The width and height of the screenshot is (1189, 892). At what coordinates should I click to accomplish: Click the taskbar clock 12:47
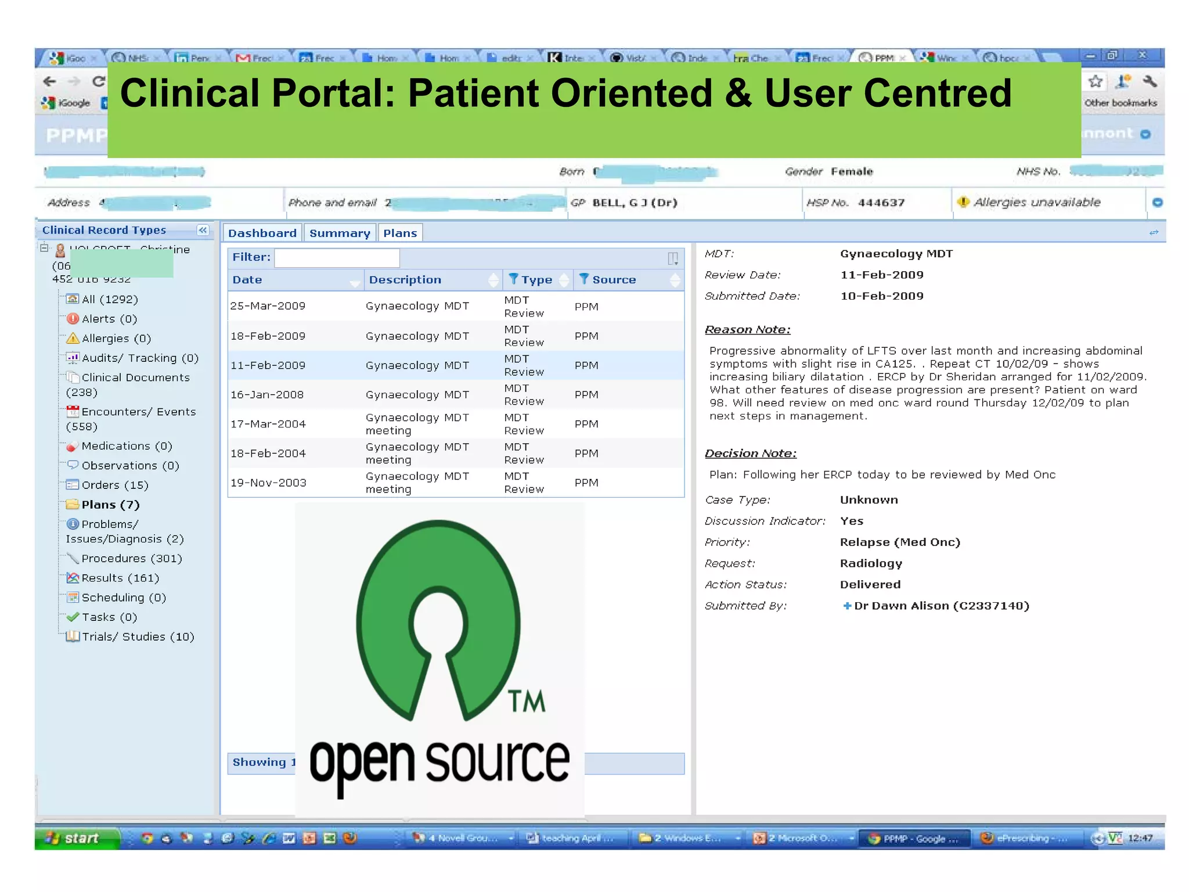point(1140,838)
